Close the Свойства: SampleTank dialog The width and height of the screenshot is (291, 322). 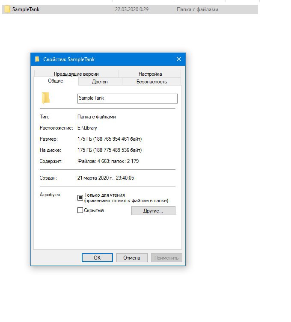(x=179, y=59)
